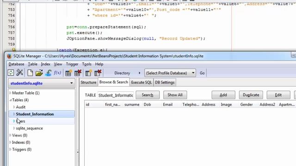This screenshot has height=166, width=296.
Task: Click the Duplicate record button
Action: (x=251, y=95)
